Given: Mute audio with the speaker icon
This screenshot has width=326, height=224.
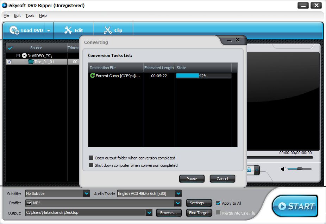Looking at the screenshot, I should pyautogui.click(x=283, y=169).
